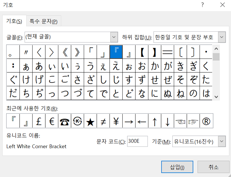231x177 pixels.
Task: Pick the circled K mark from recent symbols
Action: (x=77, y=121)
